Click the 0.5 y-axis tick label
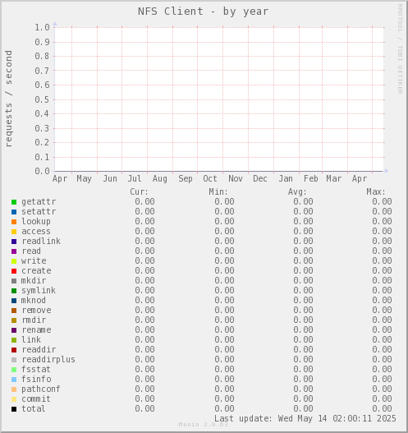The width and height of the screenshot is (408, 433). [42, 99]
